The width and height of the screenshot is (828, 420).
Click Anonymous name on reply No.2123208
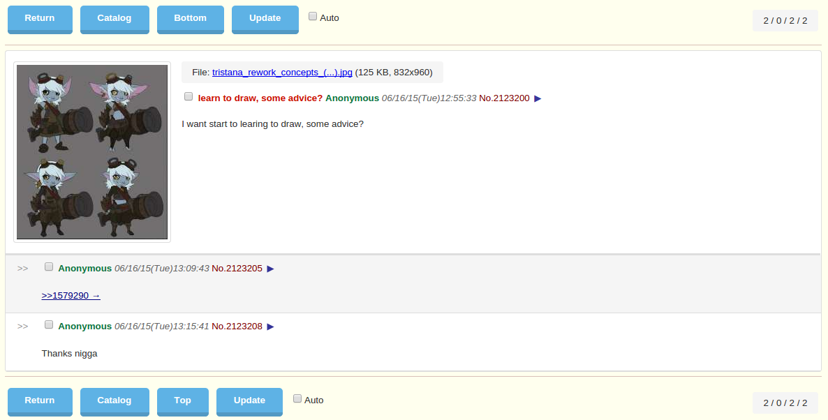[x=84, y=327]
